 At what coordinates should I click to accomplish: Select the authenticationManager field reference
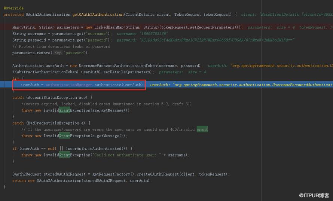click(x=69, y=85)
